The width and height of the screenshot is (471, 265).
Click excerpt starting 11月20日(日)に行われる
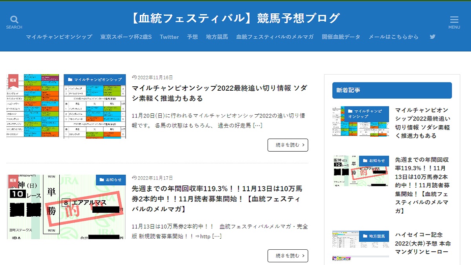pyautogui.click(x=219, y=121)
